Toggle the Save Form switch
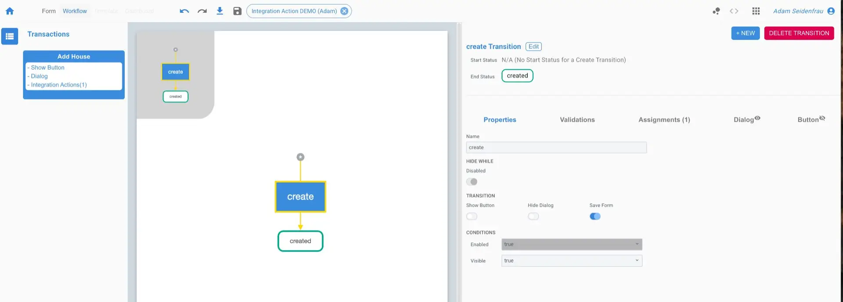This screenshot has height=302, width=843. tap(595, 216)
